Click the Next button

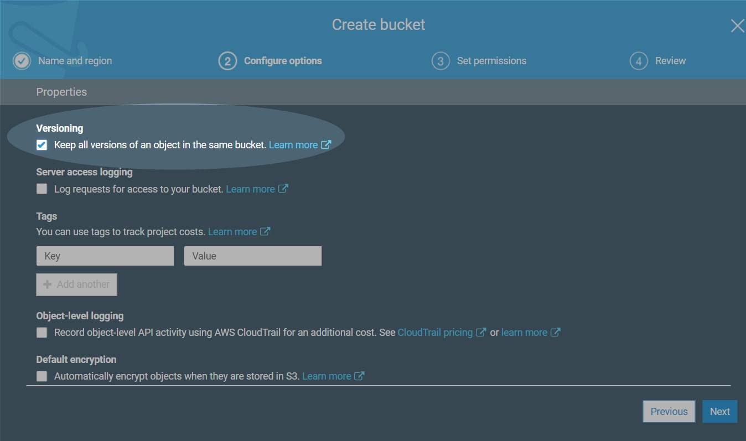coord(719,412)
